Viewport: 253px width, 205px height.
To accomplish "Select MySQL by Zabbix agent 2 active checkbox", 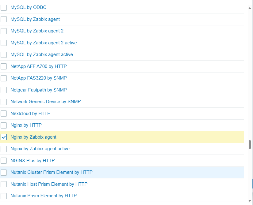I will pyautogui.click(x=4, y=43).
